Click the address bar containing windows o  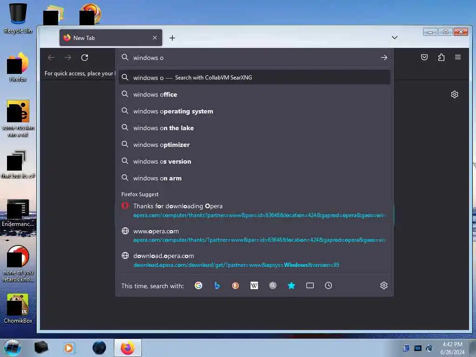(254, 58)
